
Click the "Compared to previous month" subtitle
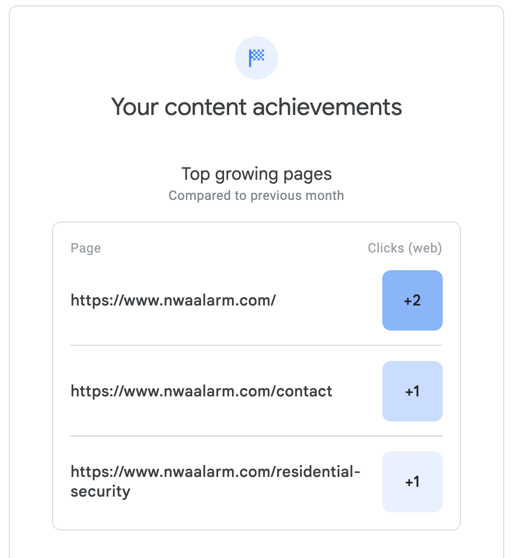pyautogui.click(x=257, y=195)
